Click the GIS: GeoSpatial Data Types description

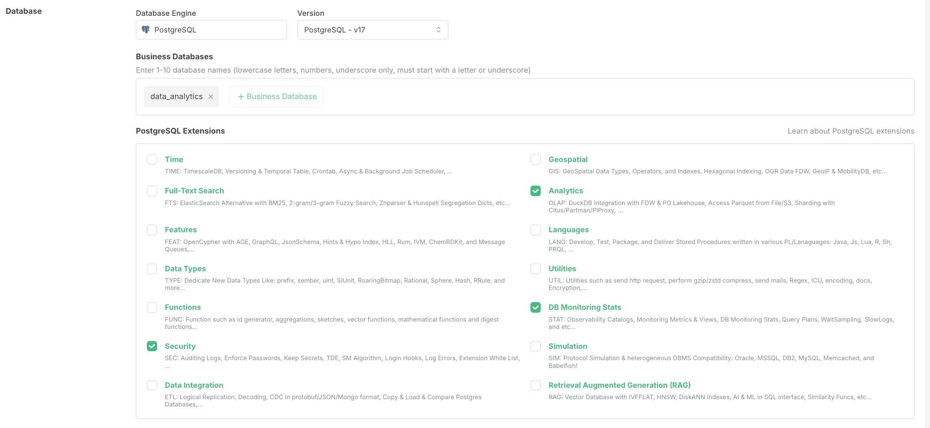pyautogui.click(x=718, y=171)
